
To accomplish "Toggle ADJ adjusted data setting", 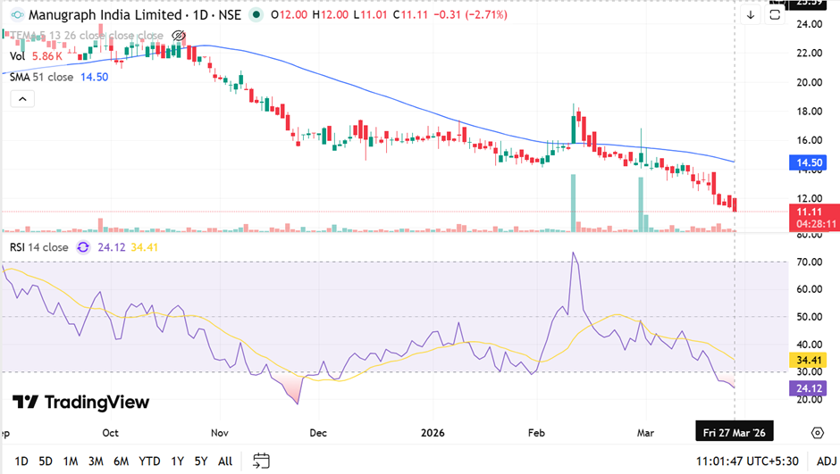I will (x=826, y=461).
